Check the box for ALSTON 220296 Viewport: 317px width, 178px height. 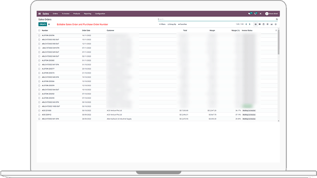coord(39,36)
